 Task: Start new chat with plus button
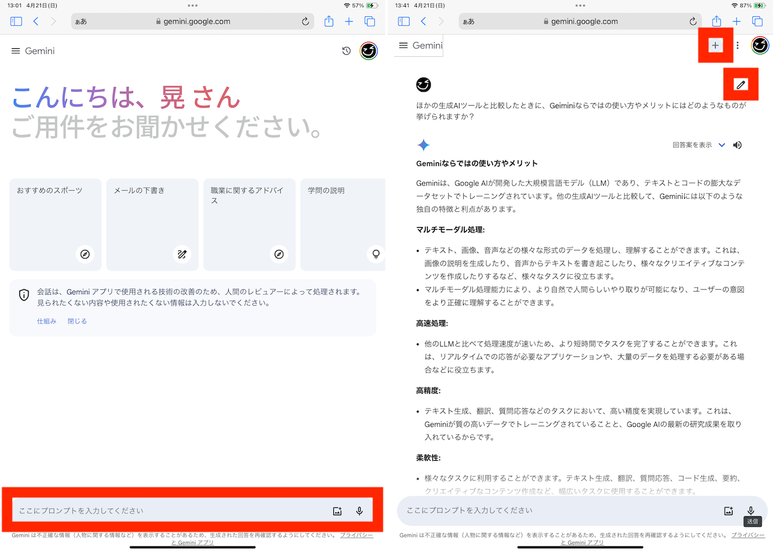(716, 45)
